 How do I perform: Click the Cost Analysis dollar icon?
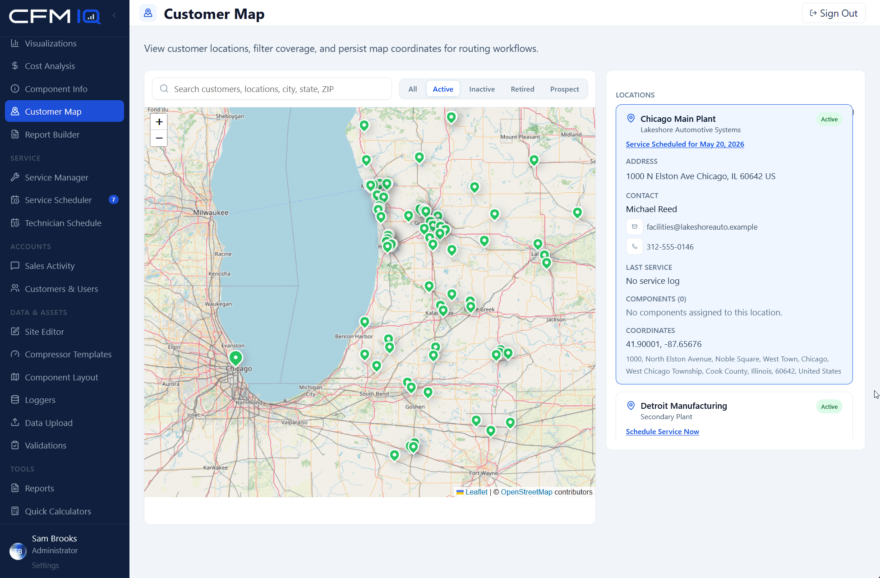[x=15, y=66]
